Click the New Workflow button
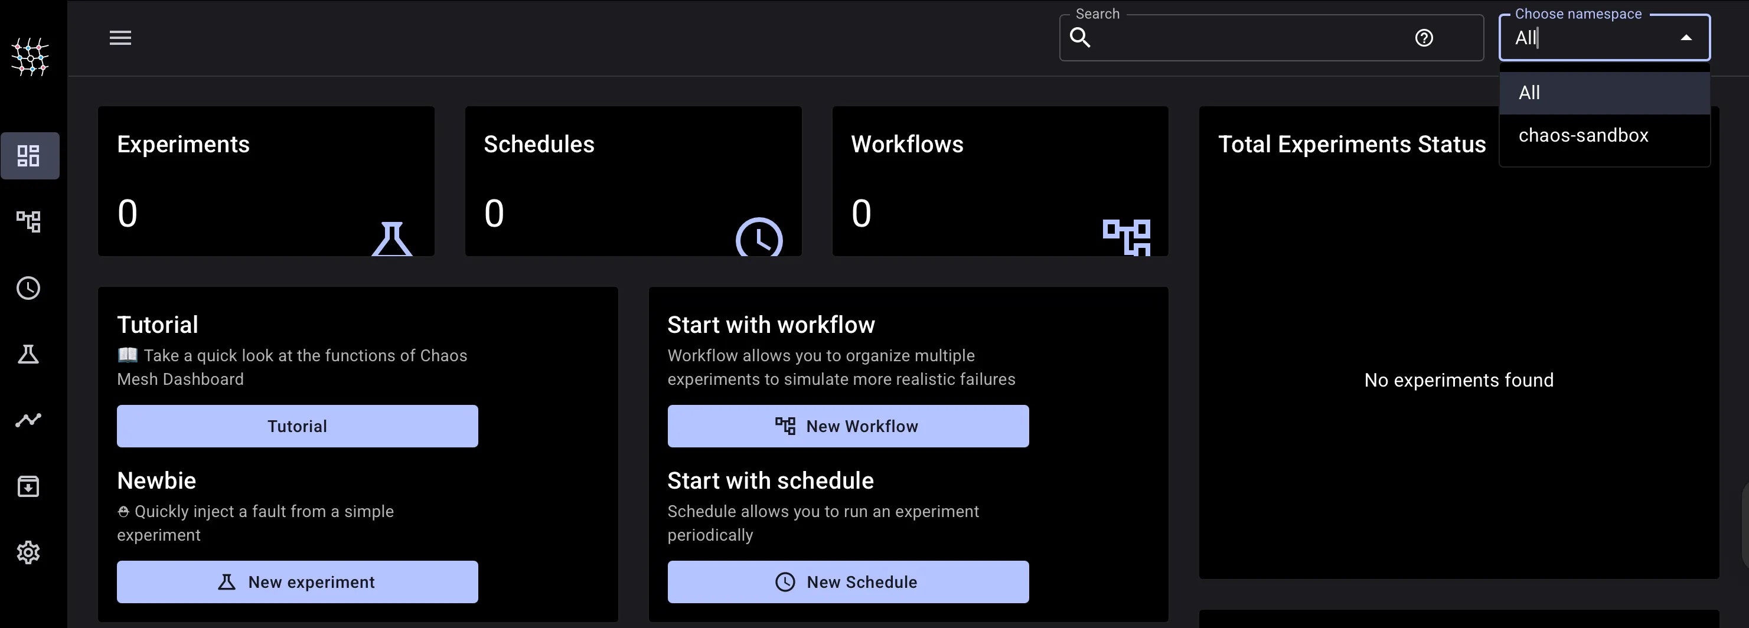Image resolution: width=1749 pixels, height=628 pixels. pyautogui.click(x=848, y=426)
